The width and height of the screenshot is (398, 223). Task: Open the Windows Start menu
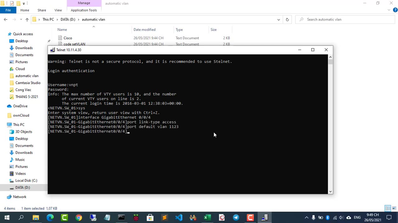[7, 218]
